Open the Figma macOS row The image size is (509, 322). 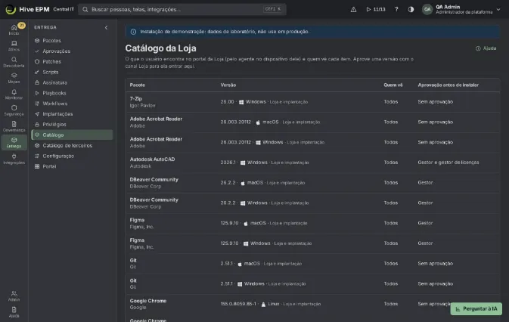[312, 223]
